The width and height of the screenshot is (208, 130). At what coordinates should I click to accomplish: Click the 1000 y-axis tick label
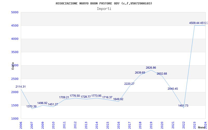pyautogui.click(x=15, y=119)
